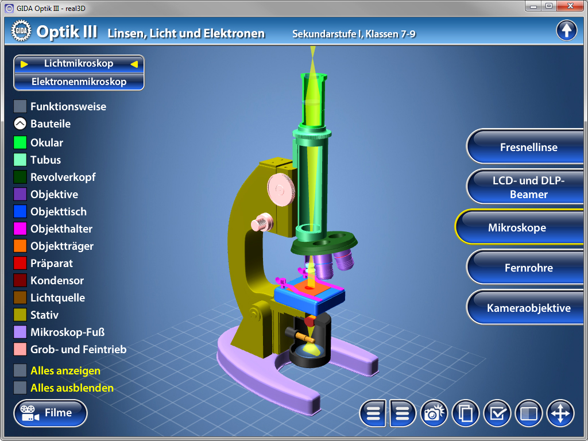Click the split-screen view icon
This screenshot has width=588, height=441.
528,413
